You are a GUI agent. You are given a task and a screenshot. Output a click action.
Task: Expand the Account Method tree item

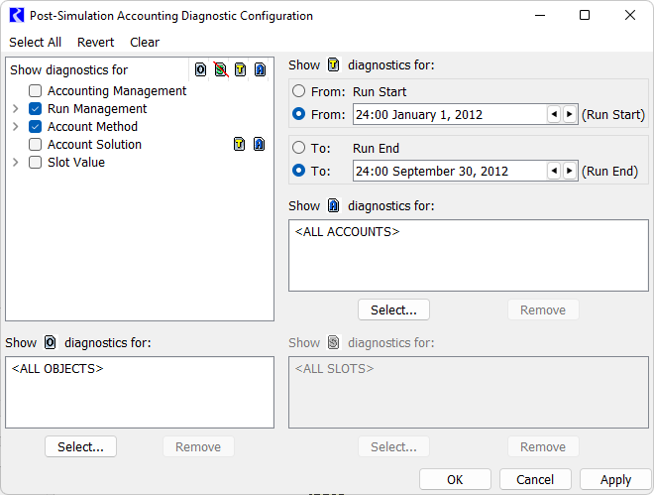tap(16, 127)
